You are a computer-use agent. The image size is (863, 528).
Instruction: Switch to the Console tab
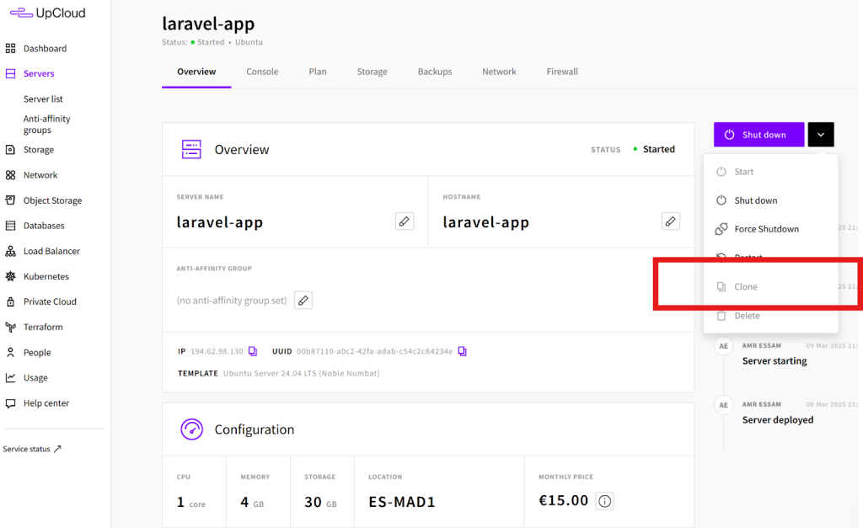(262, 72)
